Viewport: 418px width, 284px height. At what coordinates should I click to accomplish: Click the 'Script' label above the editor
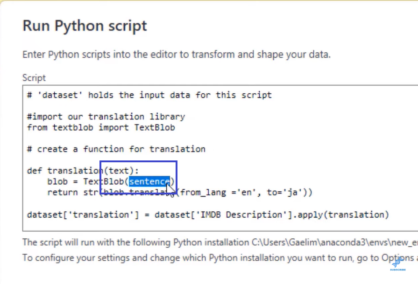tap(34, 78)
